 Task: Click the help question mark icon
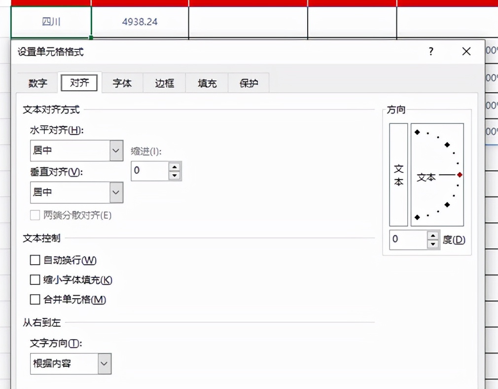pyautogui.click(x=430, y=51)
